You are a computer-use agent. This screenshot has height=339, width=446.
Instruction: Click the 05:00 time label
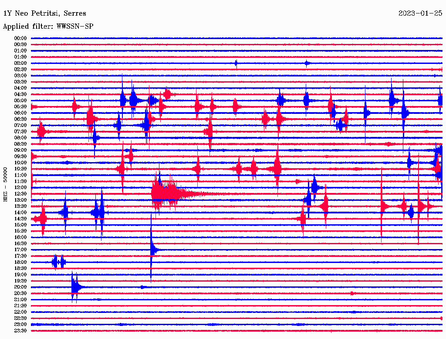tap(20, 100)
